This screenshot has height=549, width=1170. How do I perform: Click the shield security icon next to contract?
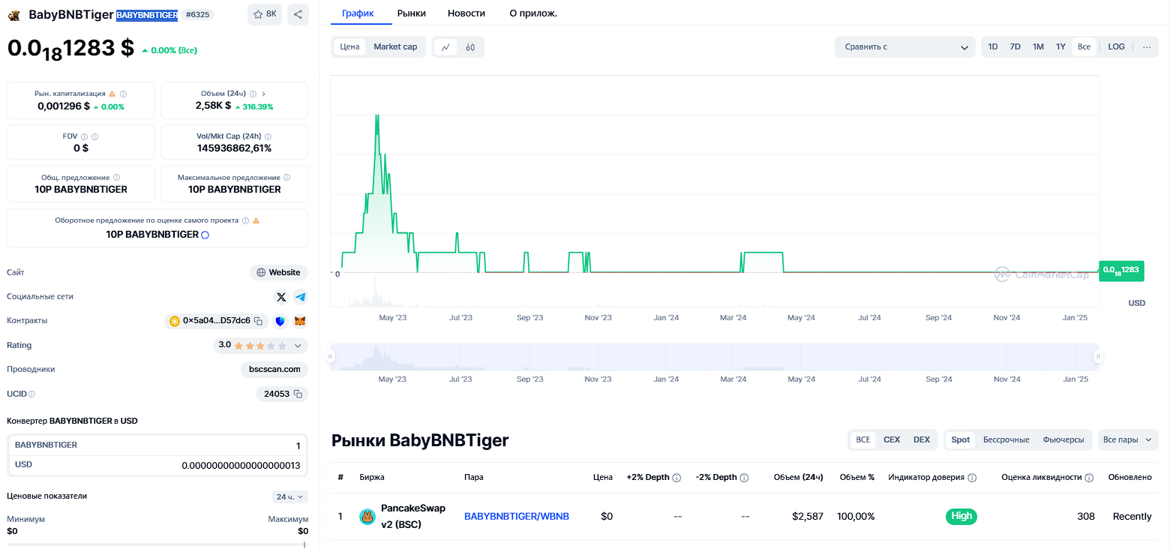[x=280, y=321]
